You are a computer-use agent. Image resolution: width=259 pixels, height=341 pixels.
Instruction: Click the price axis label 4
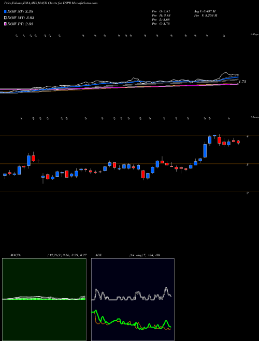(248, 136)
